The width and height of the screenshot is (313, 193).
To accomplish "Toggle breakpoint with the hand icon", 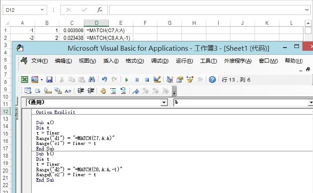I will 103,91.
